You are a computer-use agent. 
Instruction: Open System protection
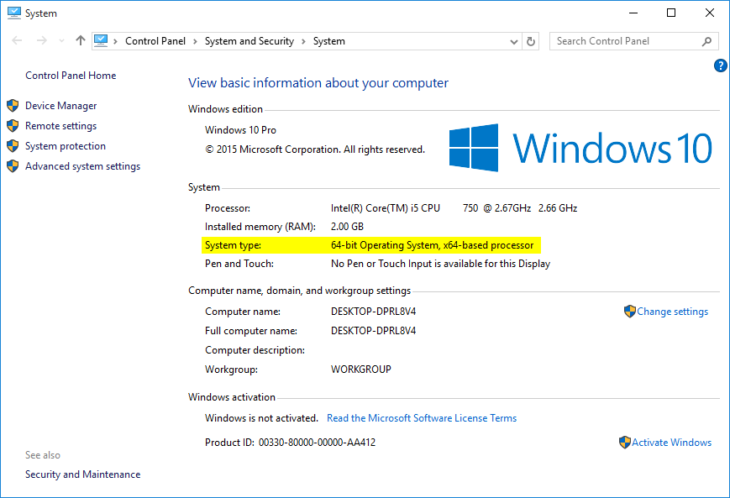click(66, 145)
